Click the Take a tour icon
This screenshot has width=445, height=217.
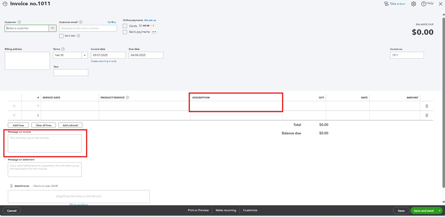pos(386,4)
